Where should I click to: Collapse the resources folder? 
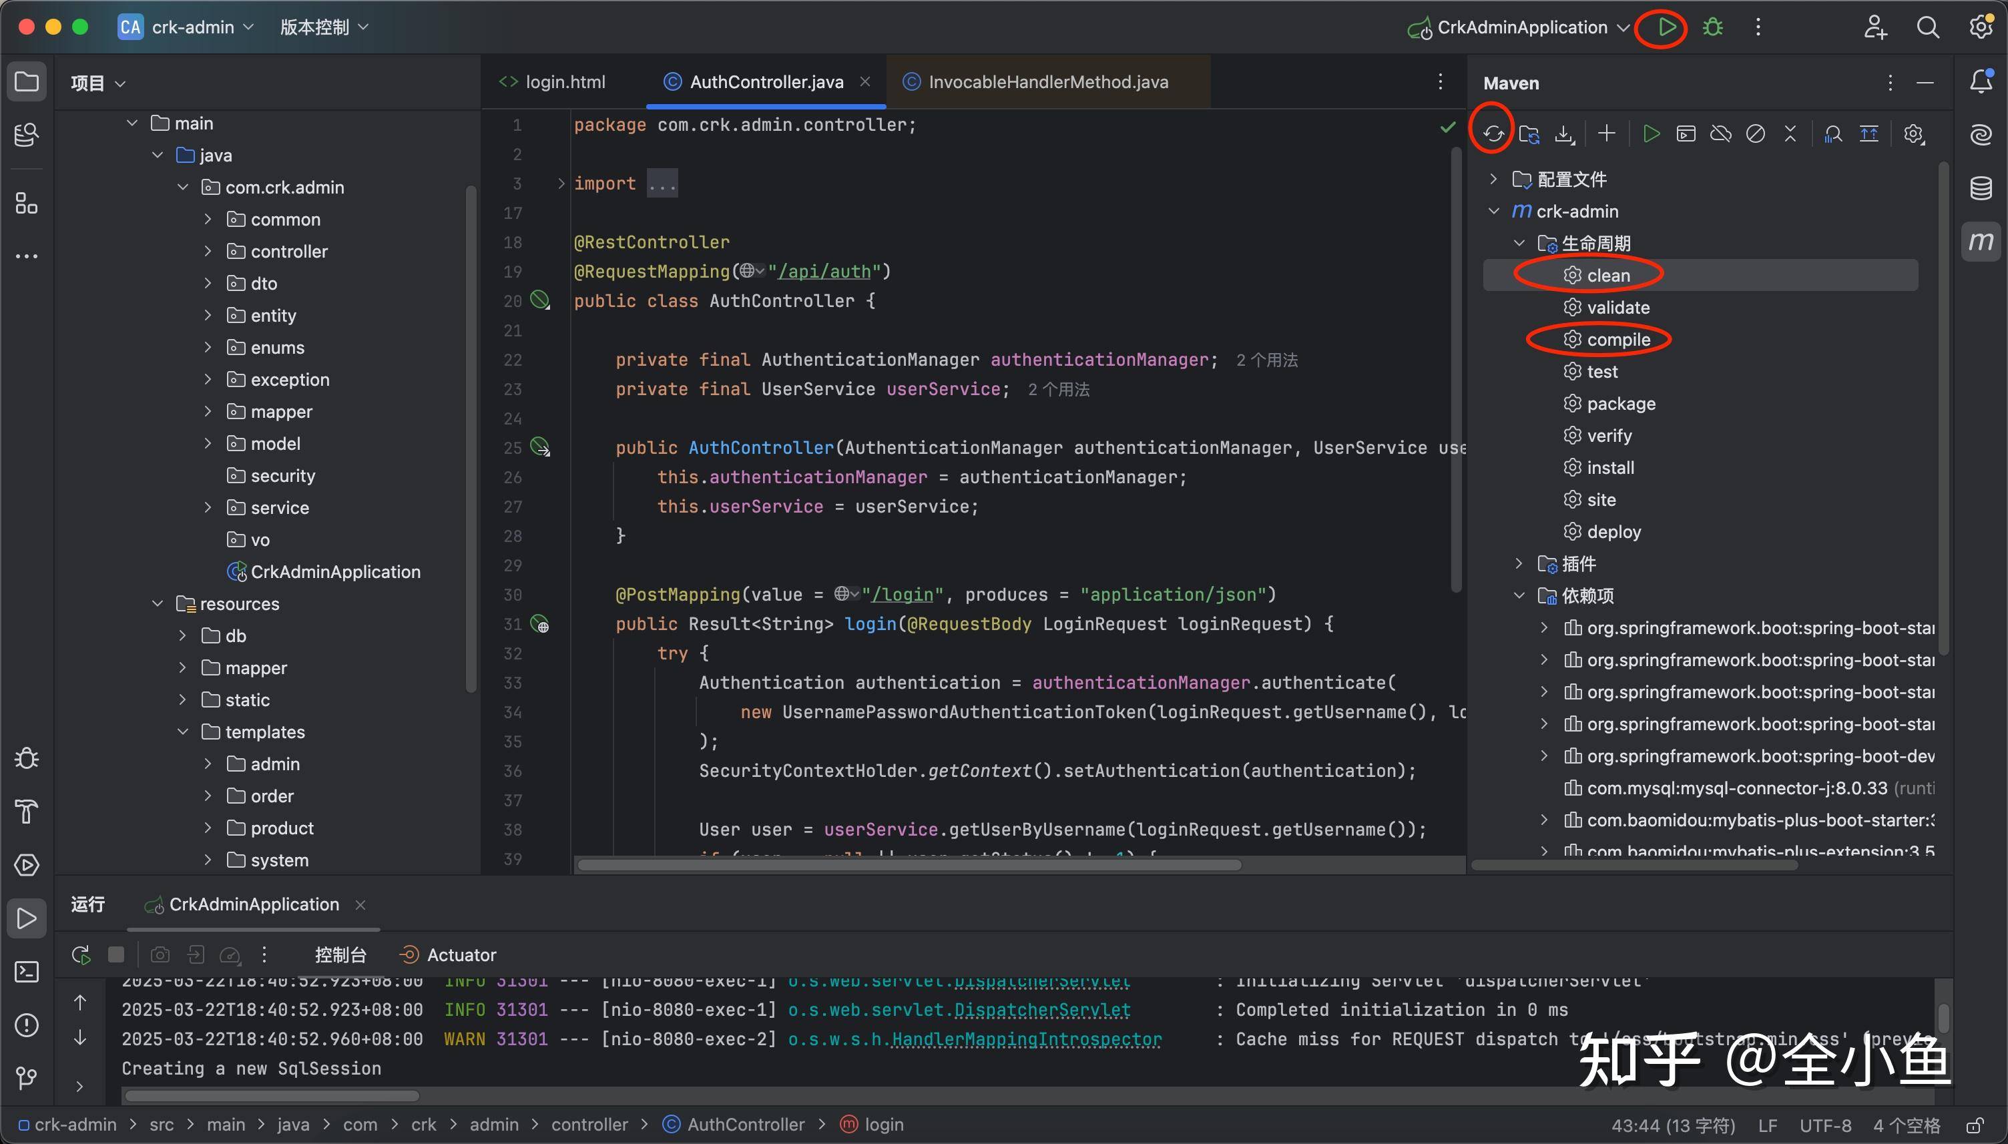tap(157, 603)
